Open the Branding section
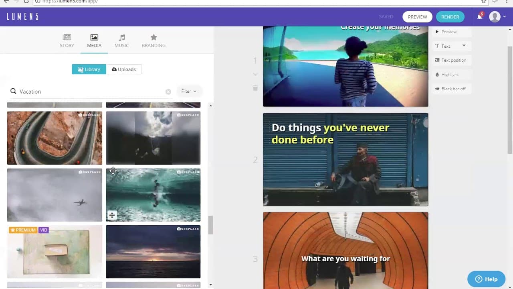Image resolution: width=513 pixels, height=289 pixels. coord(153,41)
